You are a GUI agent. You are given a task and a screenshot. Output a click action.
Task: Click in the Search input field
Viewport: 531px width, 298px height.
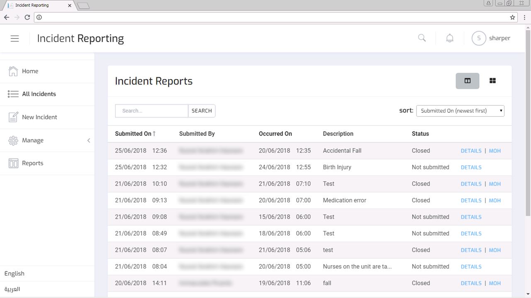151,111
